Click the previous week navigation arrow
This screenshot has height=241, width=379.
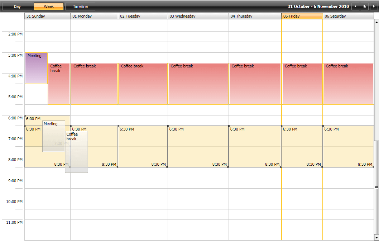click(355, 6)
